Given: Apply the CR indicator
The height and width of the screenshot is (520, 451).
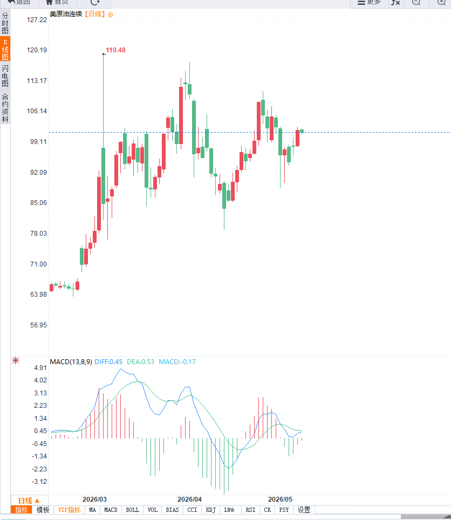Looking at the screenshot, I should 267,510.
